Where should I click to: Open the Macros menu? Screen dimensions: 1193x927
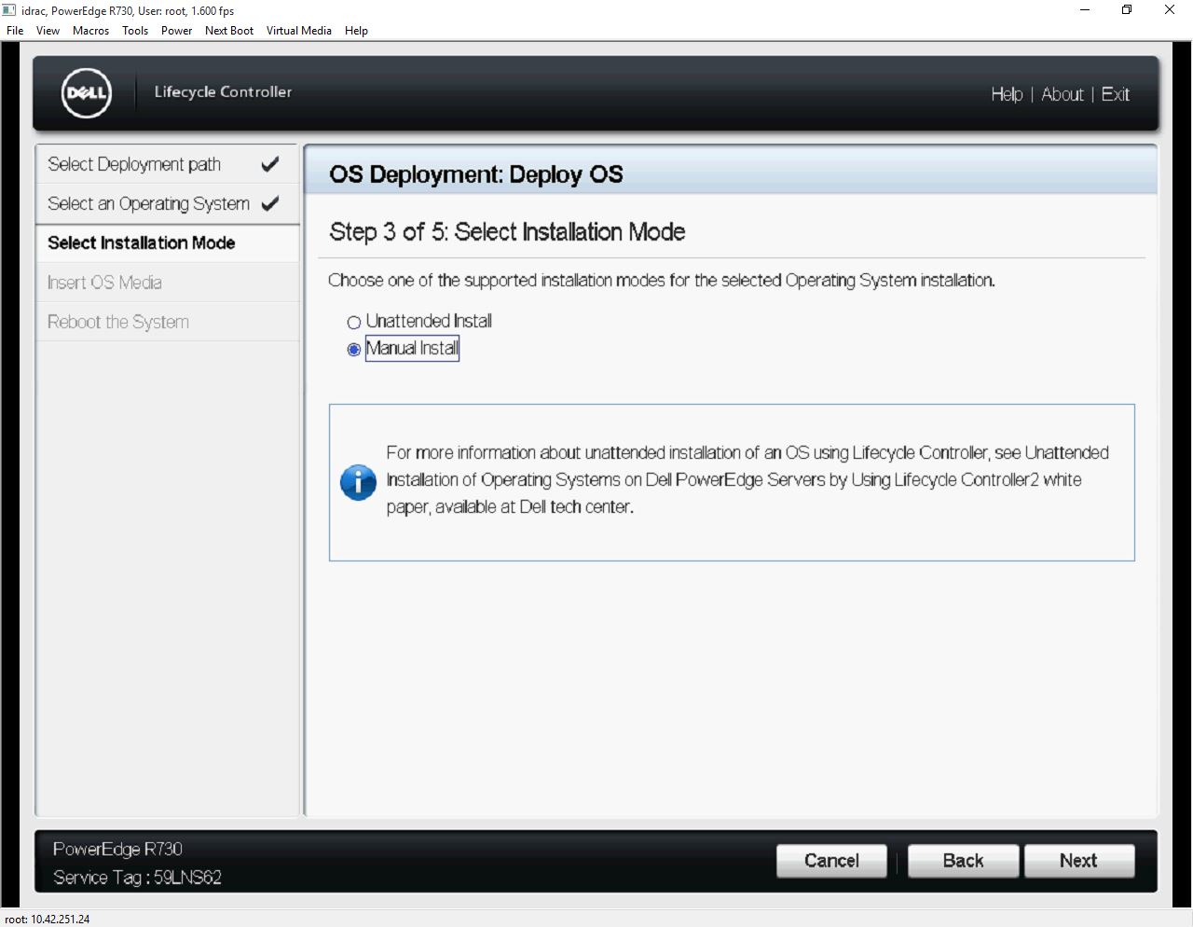click(x=90, y=31)
